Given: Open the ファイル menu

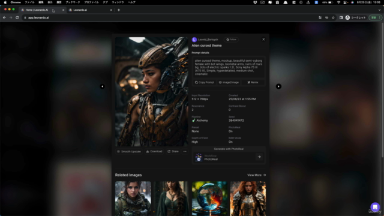Looking at the screenshot, I should click(x=29, y=2).
